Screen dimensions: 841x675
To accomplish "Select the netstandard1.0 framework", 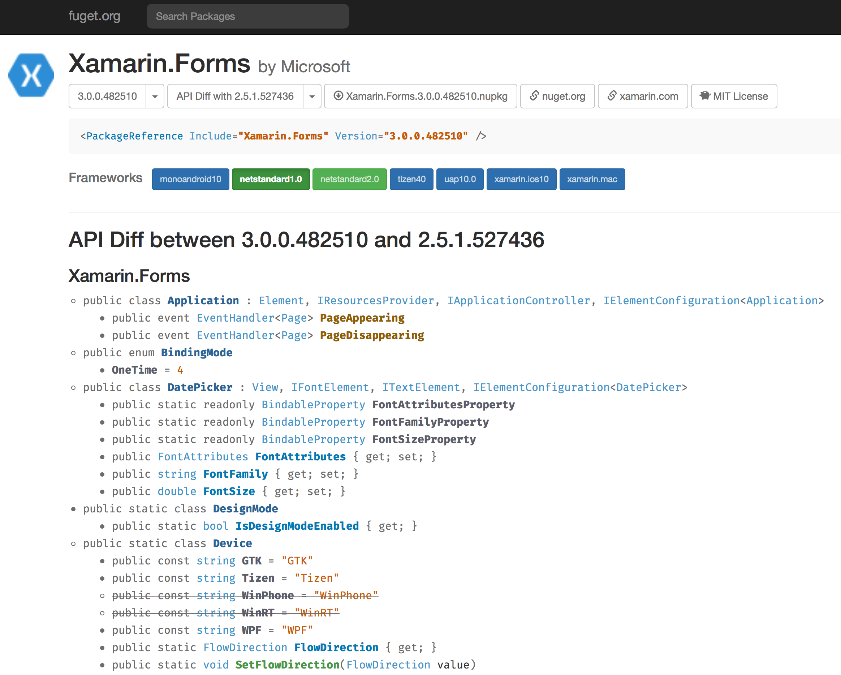I will point(271,179).
